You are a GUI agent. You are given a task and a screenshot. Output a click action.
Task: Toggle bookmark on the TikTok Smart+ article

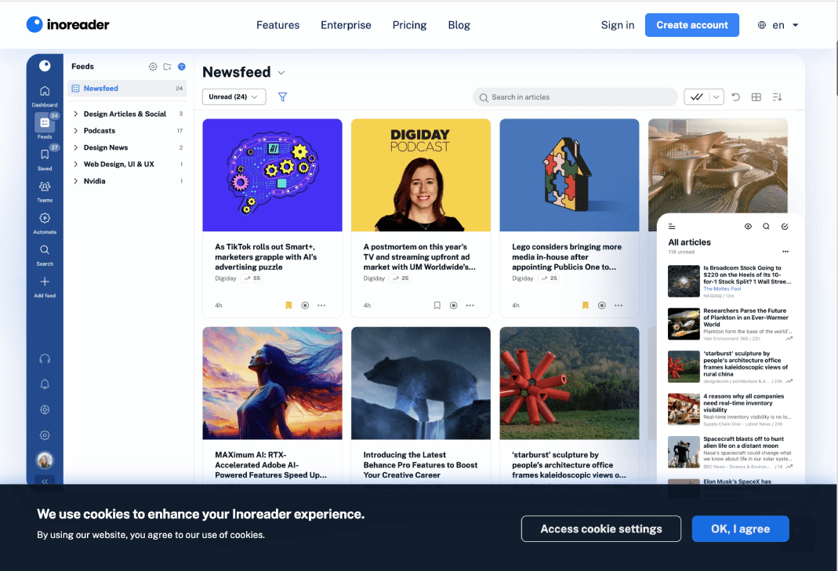pyautogui.click(x=288, y=305)
